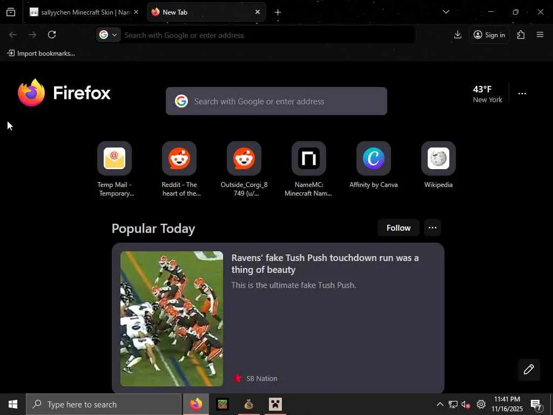Open the Firefox View icon in the tab strip

[11, 12]
